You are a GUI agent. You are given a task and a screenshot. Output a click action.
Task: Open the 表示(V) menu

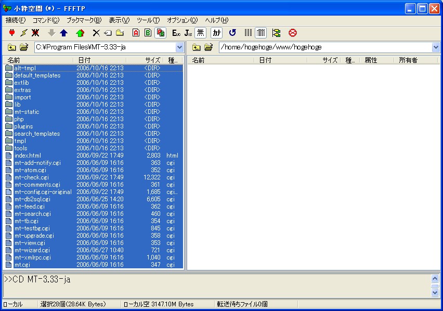tap(119, 20)
